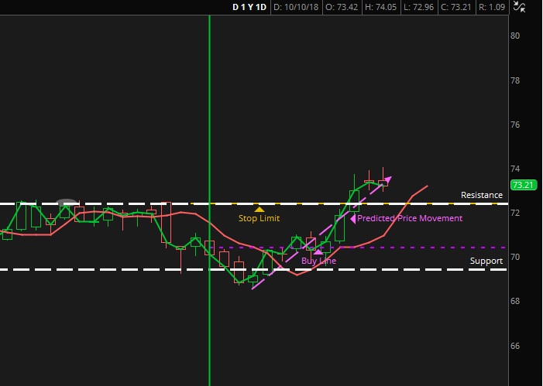This screenshot has width=543, height=386.
Task: Click the pink left-pointing triangle by Predicted Price Movement
Action: click(x=353, y=219)
